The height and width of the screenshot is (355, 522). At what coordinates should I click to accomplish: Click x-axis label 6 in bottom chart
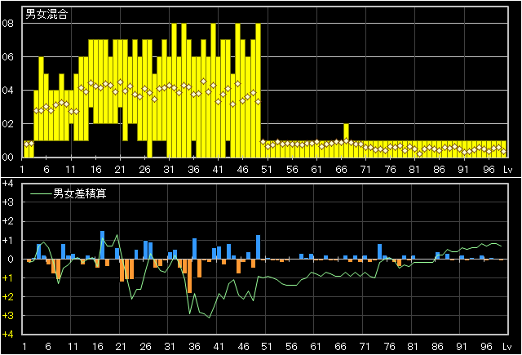click(x=48, y=347)
